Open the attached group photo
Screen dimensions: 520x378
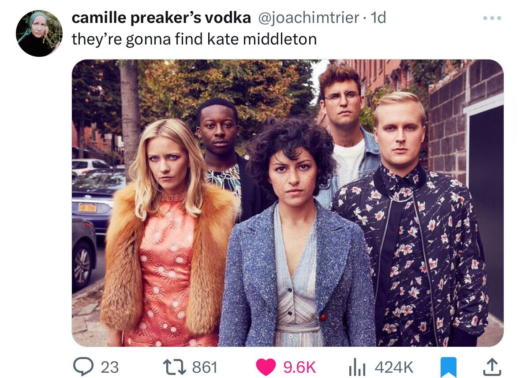(x=288, y=203)
